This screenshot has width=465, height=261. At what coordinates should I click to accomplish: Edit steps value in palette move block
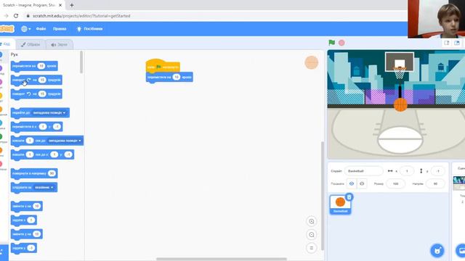[x=41, y=66]
